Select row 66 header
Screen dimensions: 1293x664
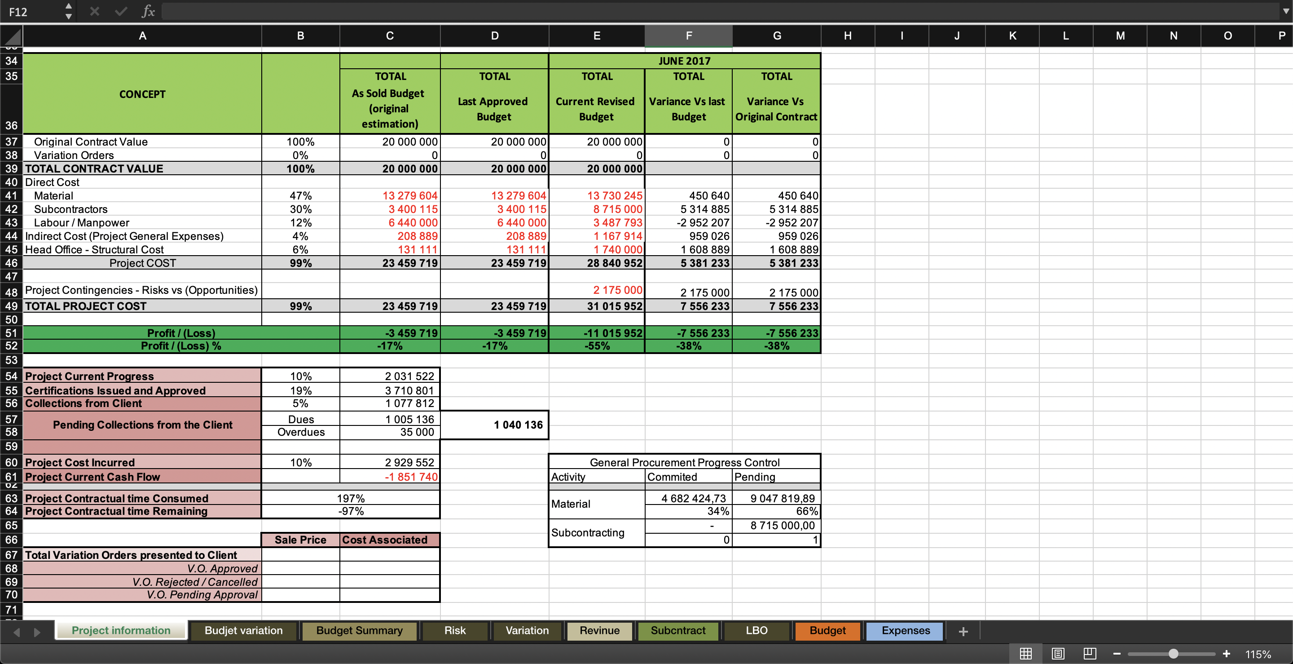(12, 540)
